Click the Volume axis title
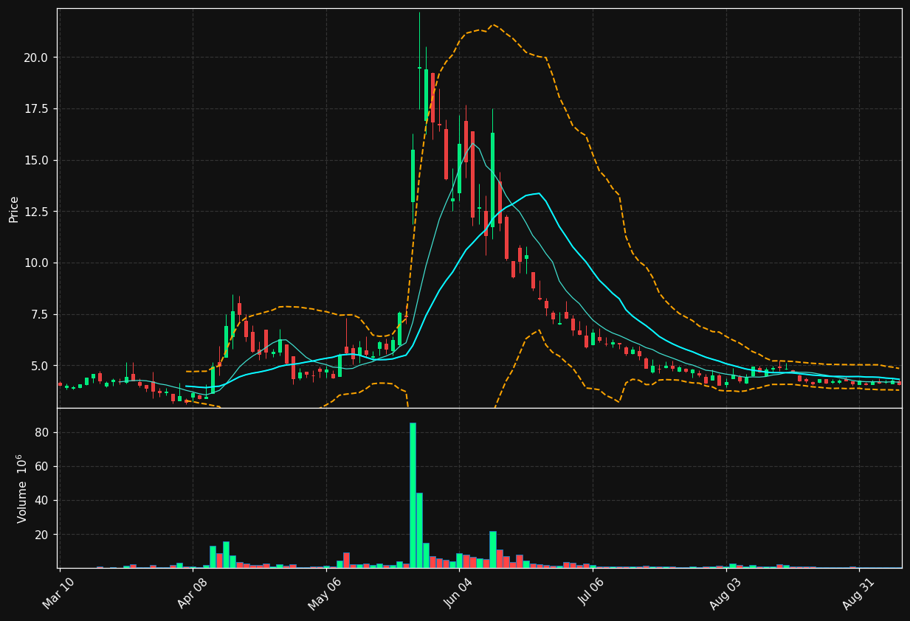 click(x=22, y=488)
